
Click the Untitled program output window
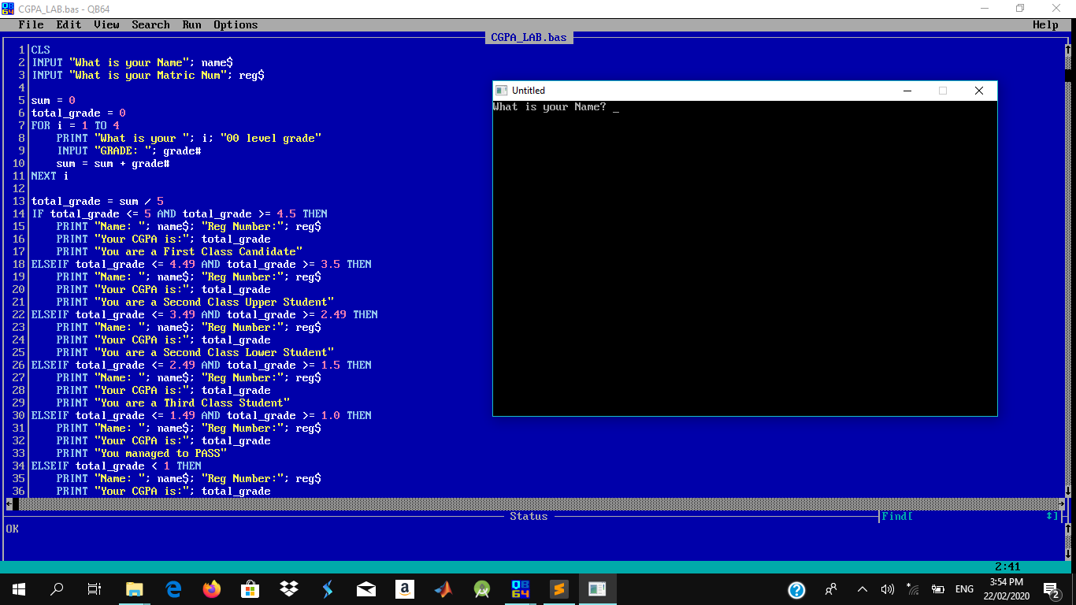click(744, 260)
